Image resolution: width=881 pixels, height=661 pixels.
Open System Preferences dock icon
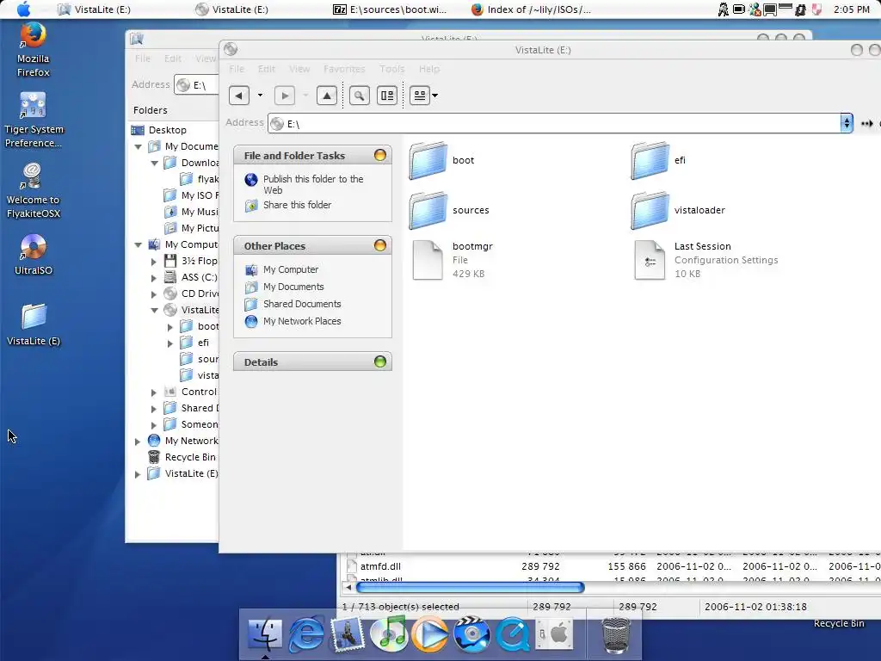click(553, 634)
